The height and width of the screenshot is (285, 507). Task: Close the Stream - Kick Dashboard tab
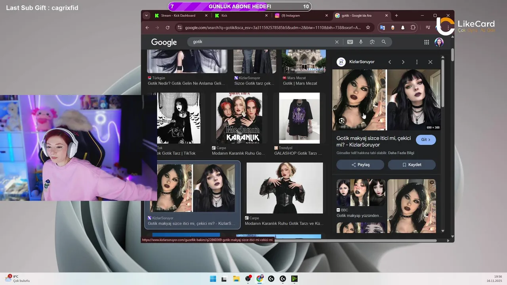point(206,15)
